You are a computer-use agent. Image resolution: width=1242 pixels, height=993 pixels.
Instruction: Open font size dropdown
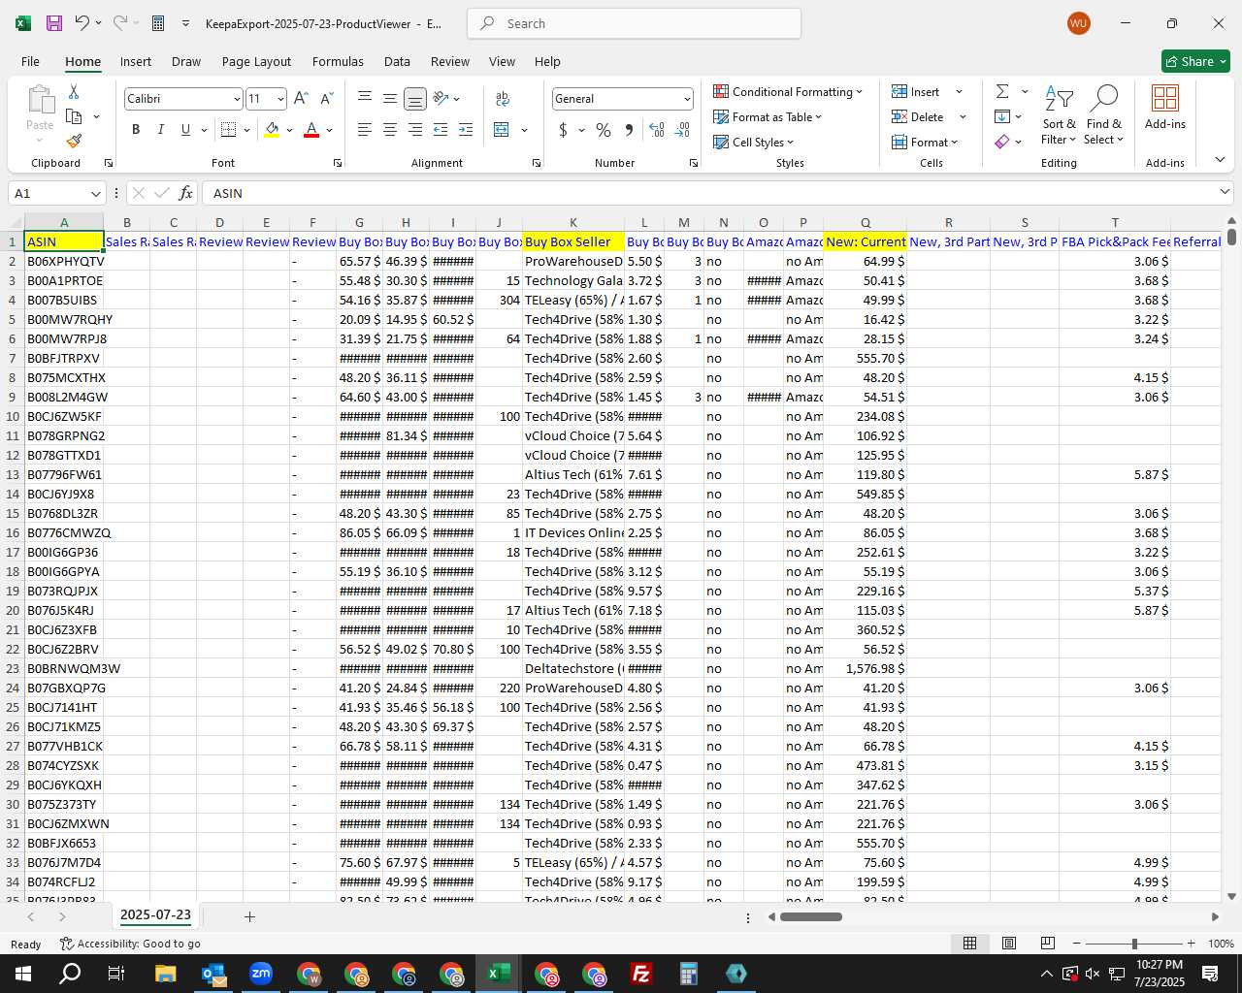point(280,99)
